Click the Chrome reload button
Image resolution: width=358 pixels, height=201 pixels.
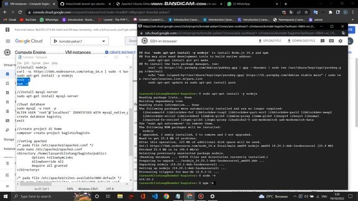tap(20, 12)
